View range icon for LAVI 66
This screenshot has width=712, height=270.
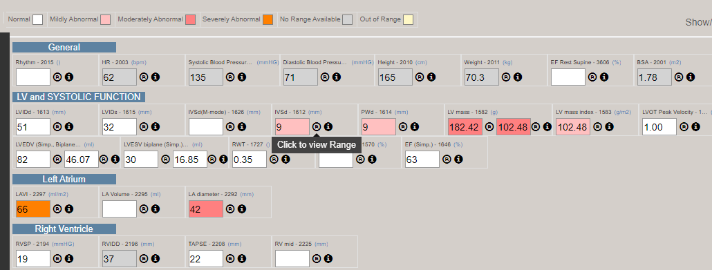point(57,209)
